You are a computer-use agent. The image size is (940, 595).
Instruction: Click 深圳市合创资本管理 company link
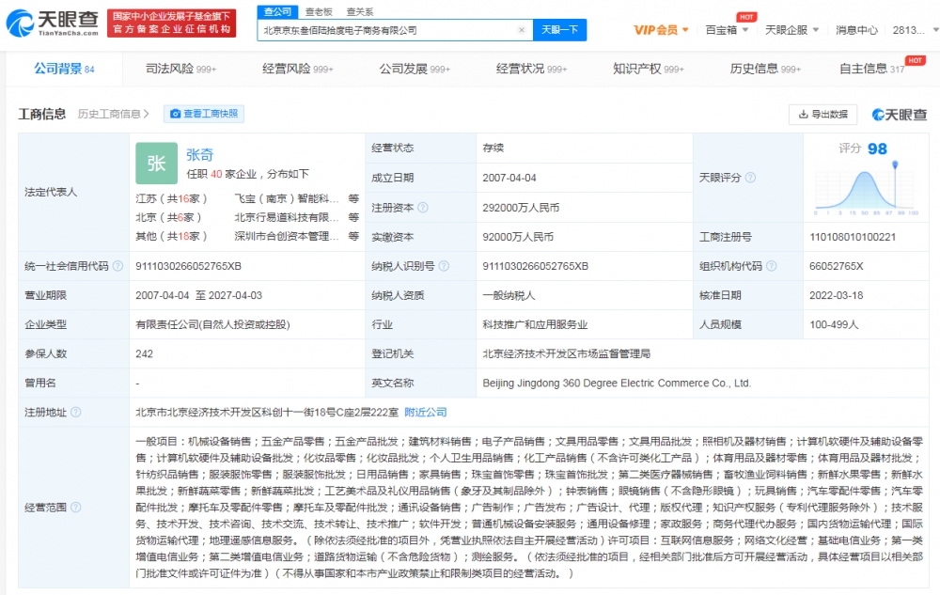287,236
